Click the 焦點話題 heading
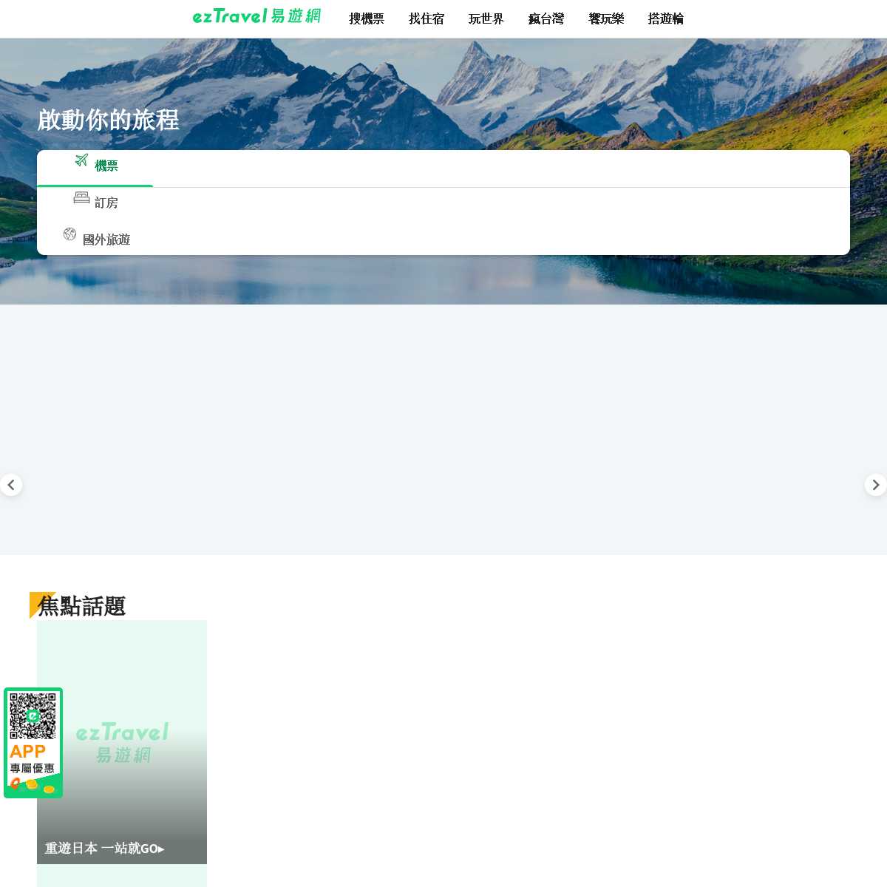This screenshot has height=887, width=887. tap(81, 606)
